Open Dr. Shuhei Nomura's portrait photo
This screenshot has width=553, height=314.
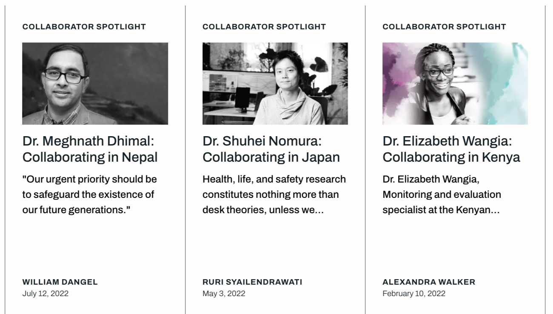pos(275,83)
